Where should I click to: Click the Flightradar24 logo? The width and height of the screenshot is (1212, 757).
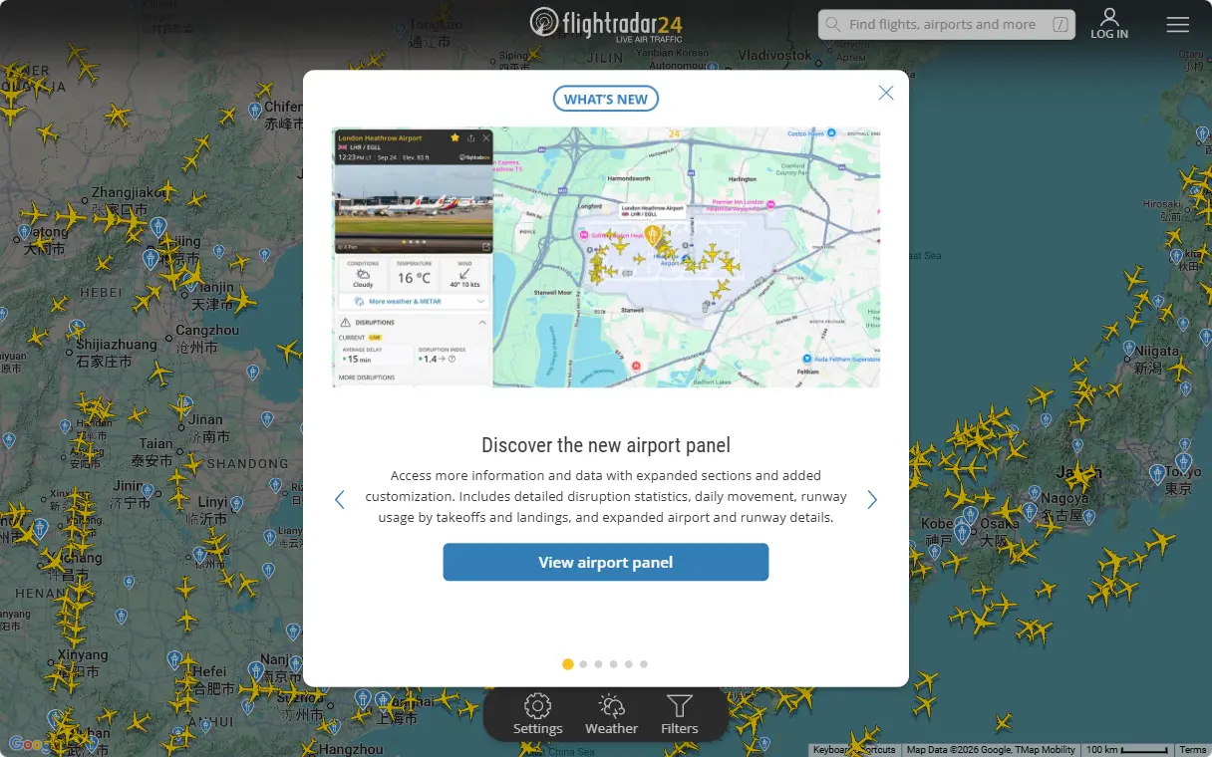pos(606,24)
